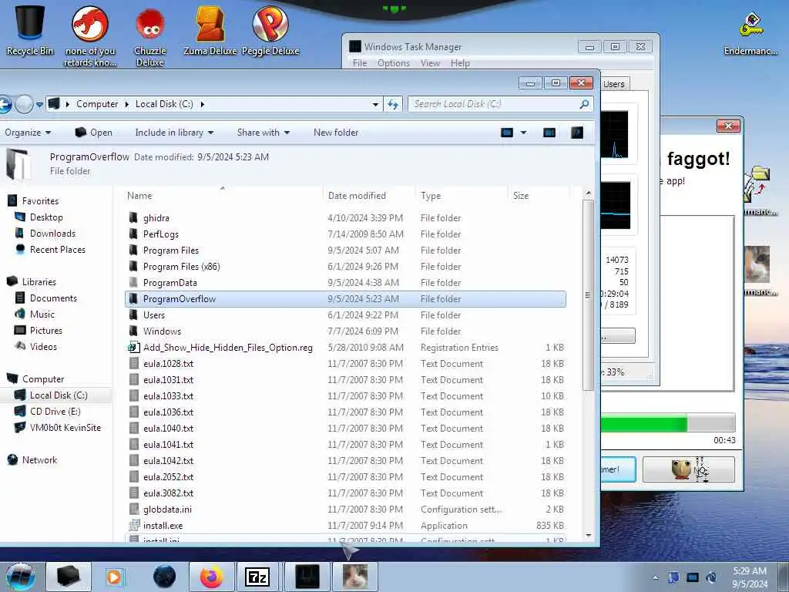Click the search magnifier icon in Explorer
This screenshot has height=592, width=789.
[x=584, y=104]
